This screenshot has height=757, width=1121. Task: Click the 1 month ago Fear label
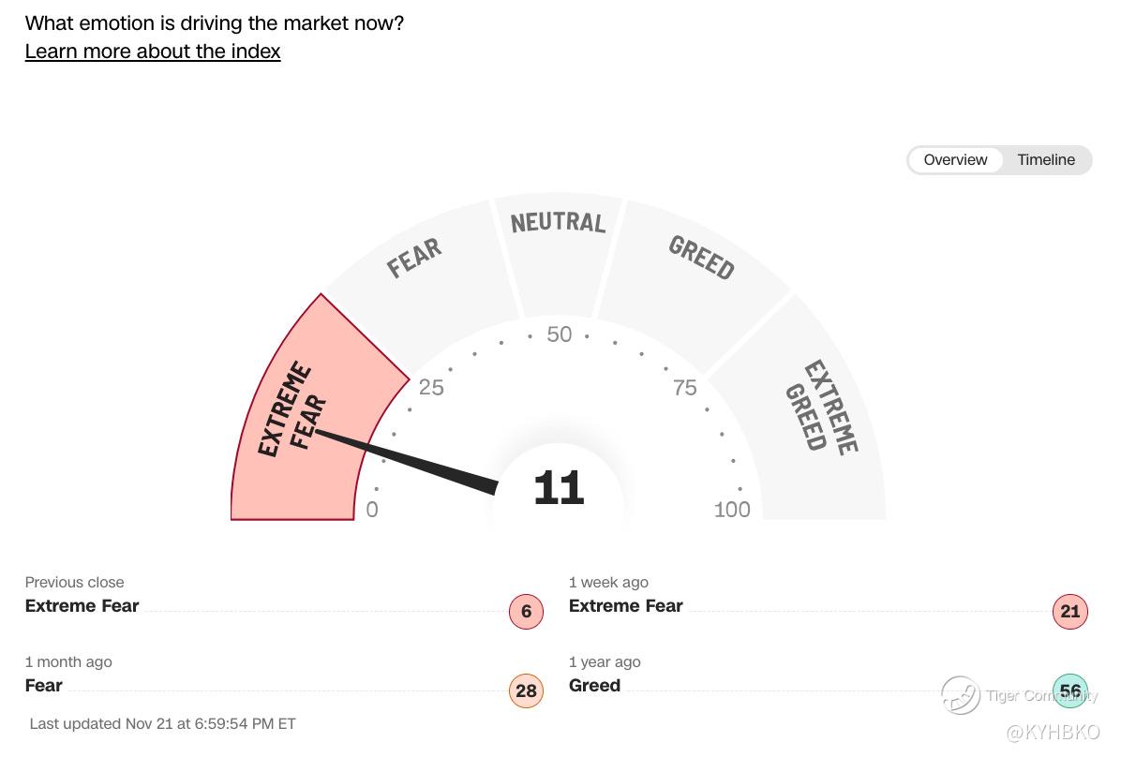tap(44, 686)
